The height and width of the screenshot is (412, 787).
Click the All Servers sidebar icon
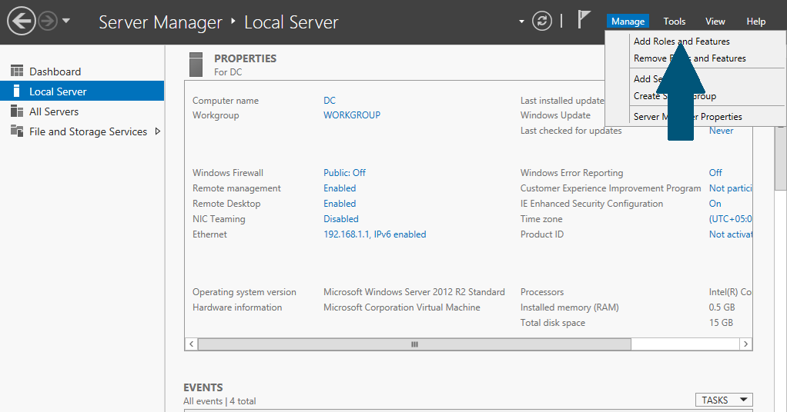16,111
